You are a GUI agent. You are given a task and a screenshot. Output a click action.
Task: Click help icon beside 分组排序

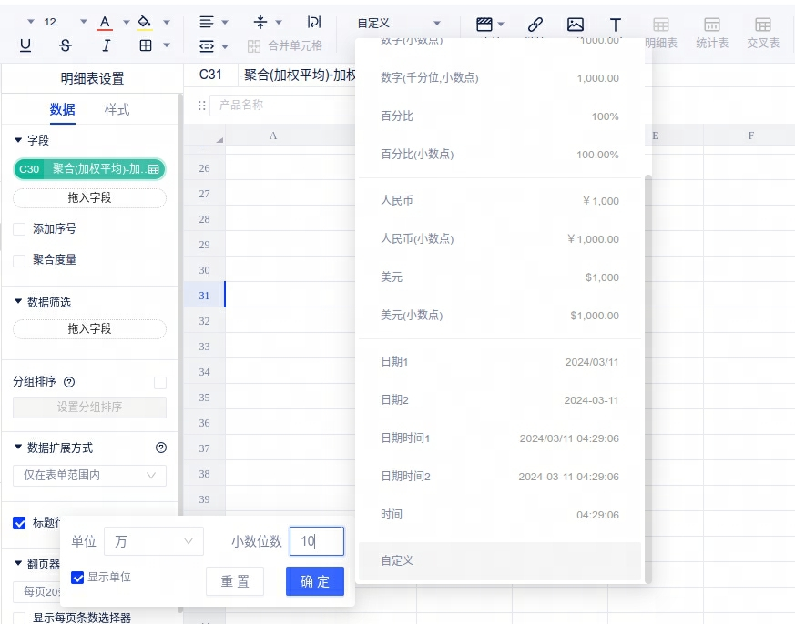pos(69,382)
